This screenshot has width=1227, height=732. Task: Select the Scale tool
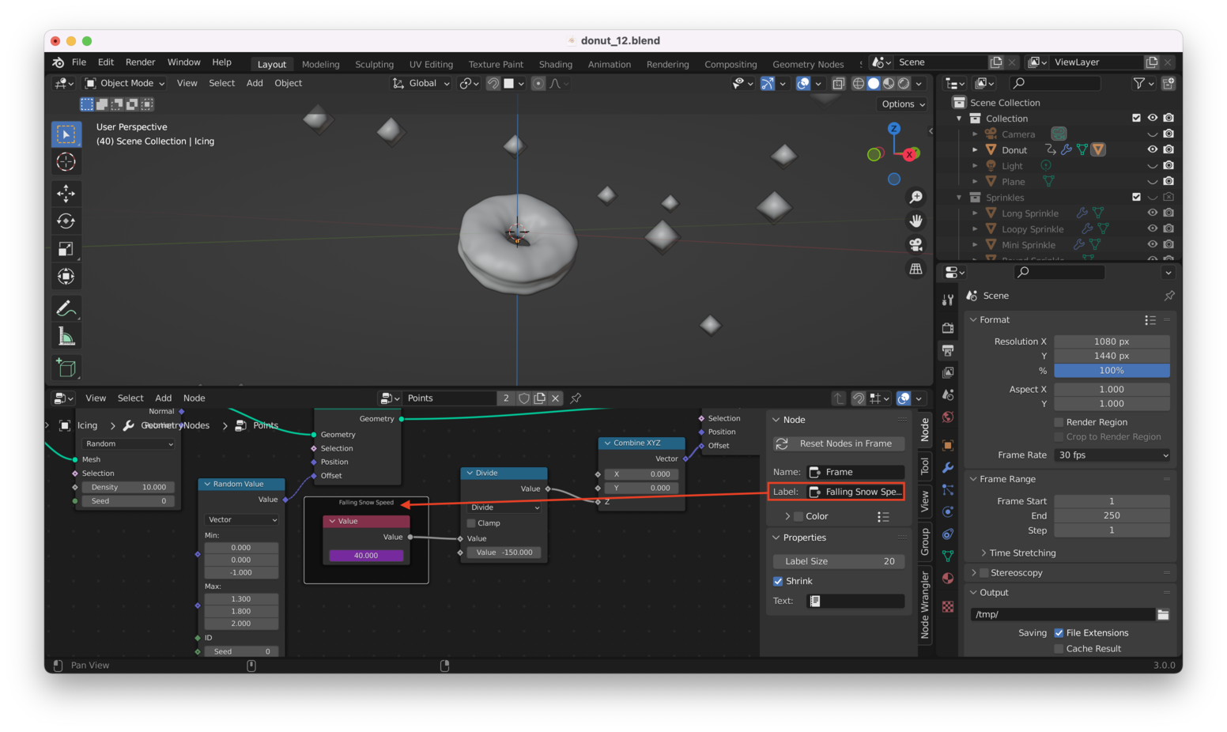66,249
